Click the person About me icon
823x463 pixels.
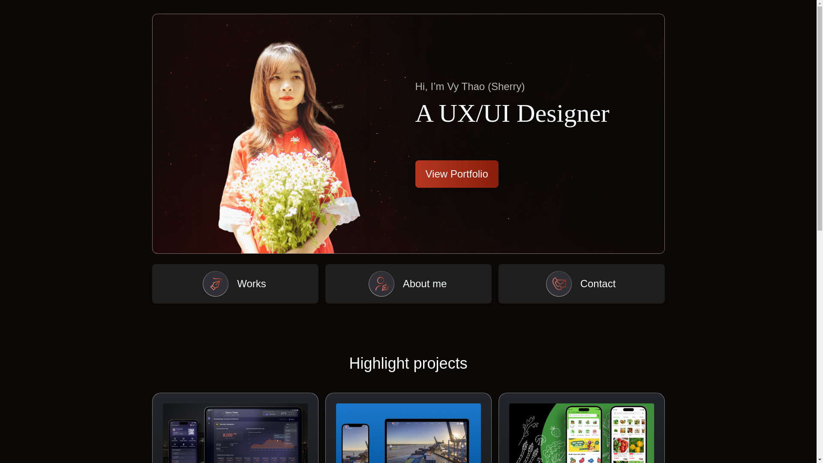[381, 284]
